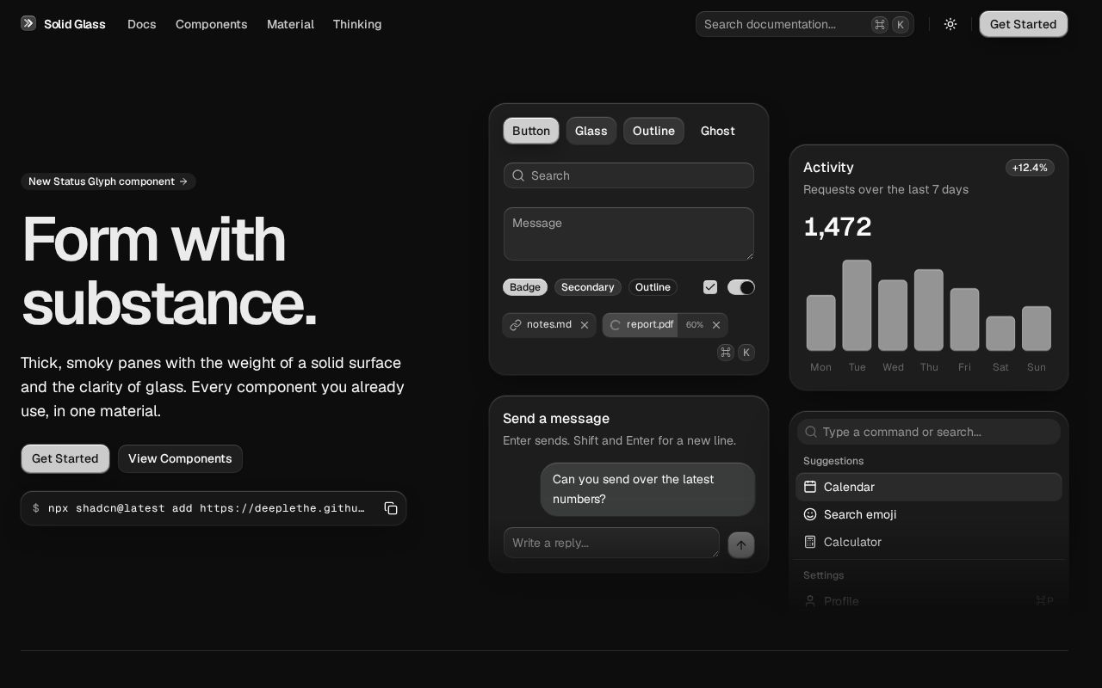This screenshot has height=688, width=1102.
Task: Click the command palette search icon
Action: [x=811, y=432]
